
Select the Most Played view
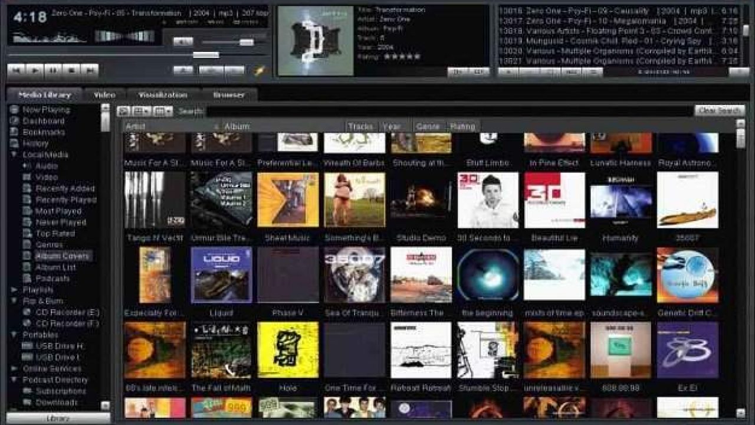click(x=58, y=211)
